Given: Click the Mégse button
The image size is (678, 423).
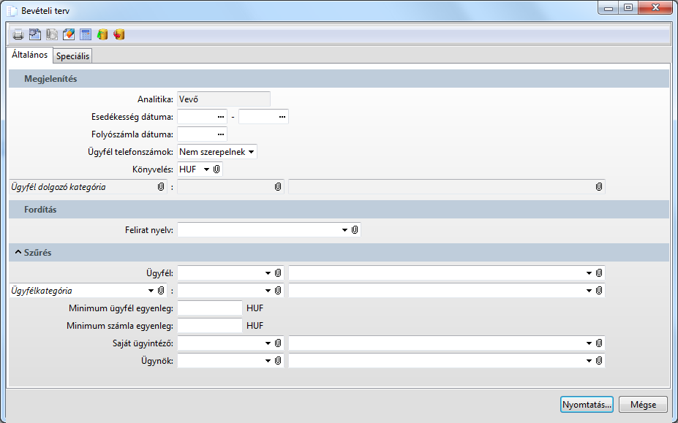Looking at the screenshot, I should [x=644, y=405].
